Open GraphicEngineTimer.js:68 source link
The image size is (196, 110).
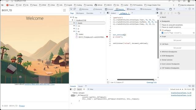point(181,93)
